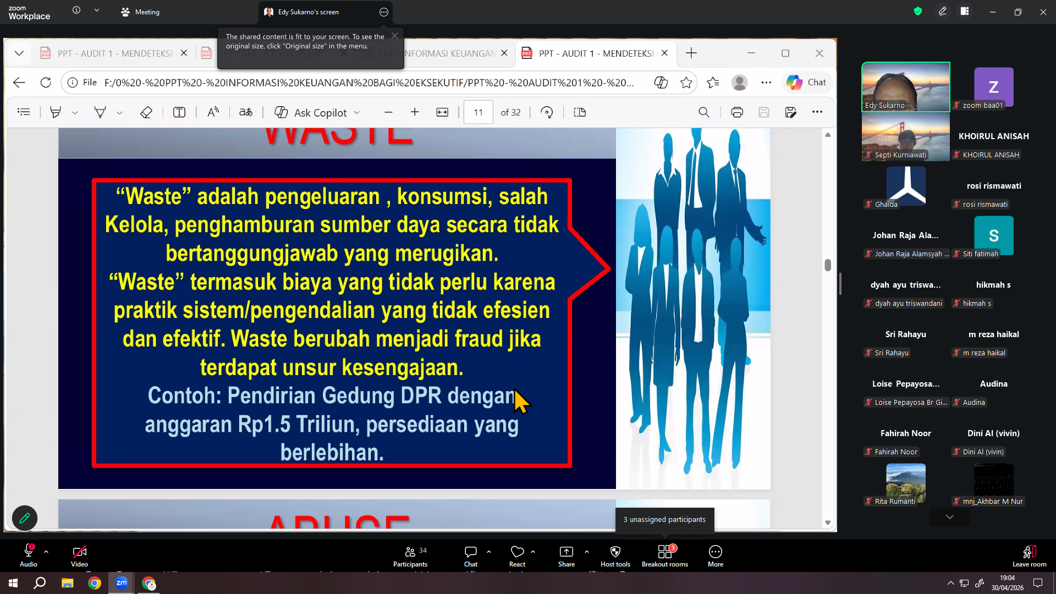1056x594 pixels.
Task: Expand the Zoom Workplace dropdown arrow
Action: pos(97,10)
